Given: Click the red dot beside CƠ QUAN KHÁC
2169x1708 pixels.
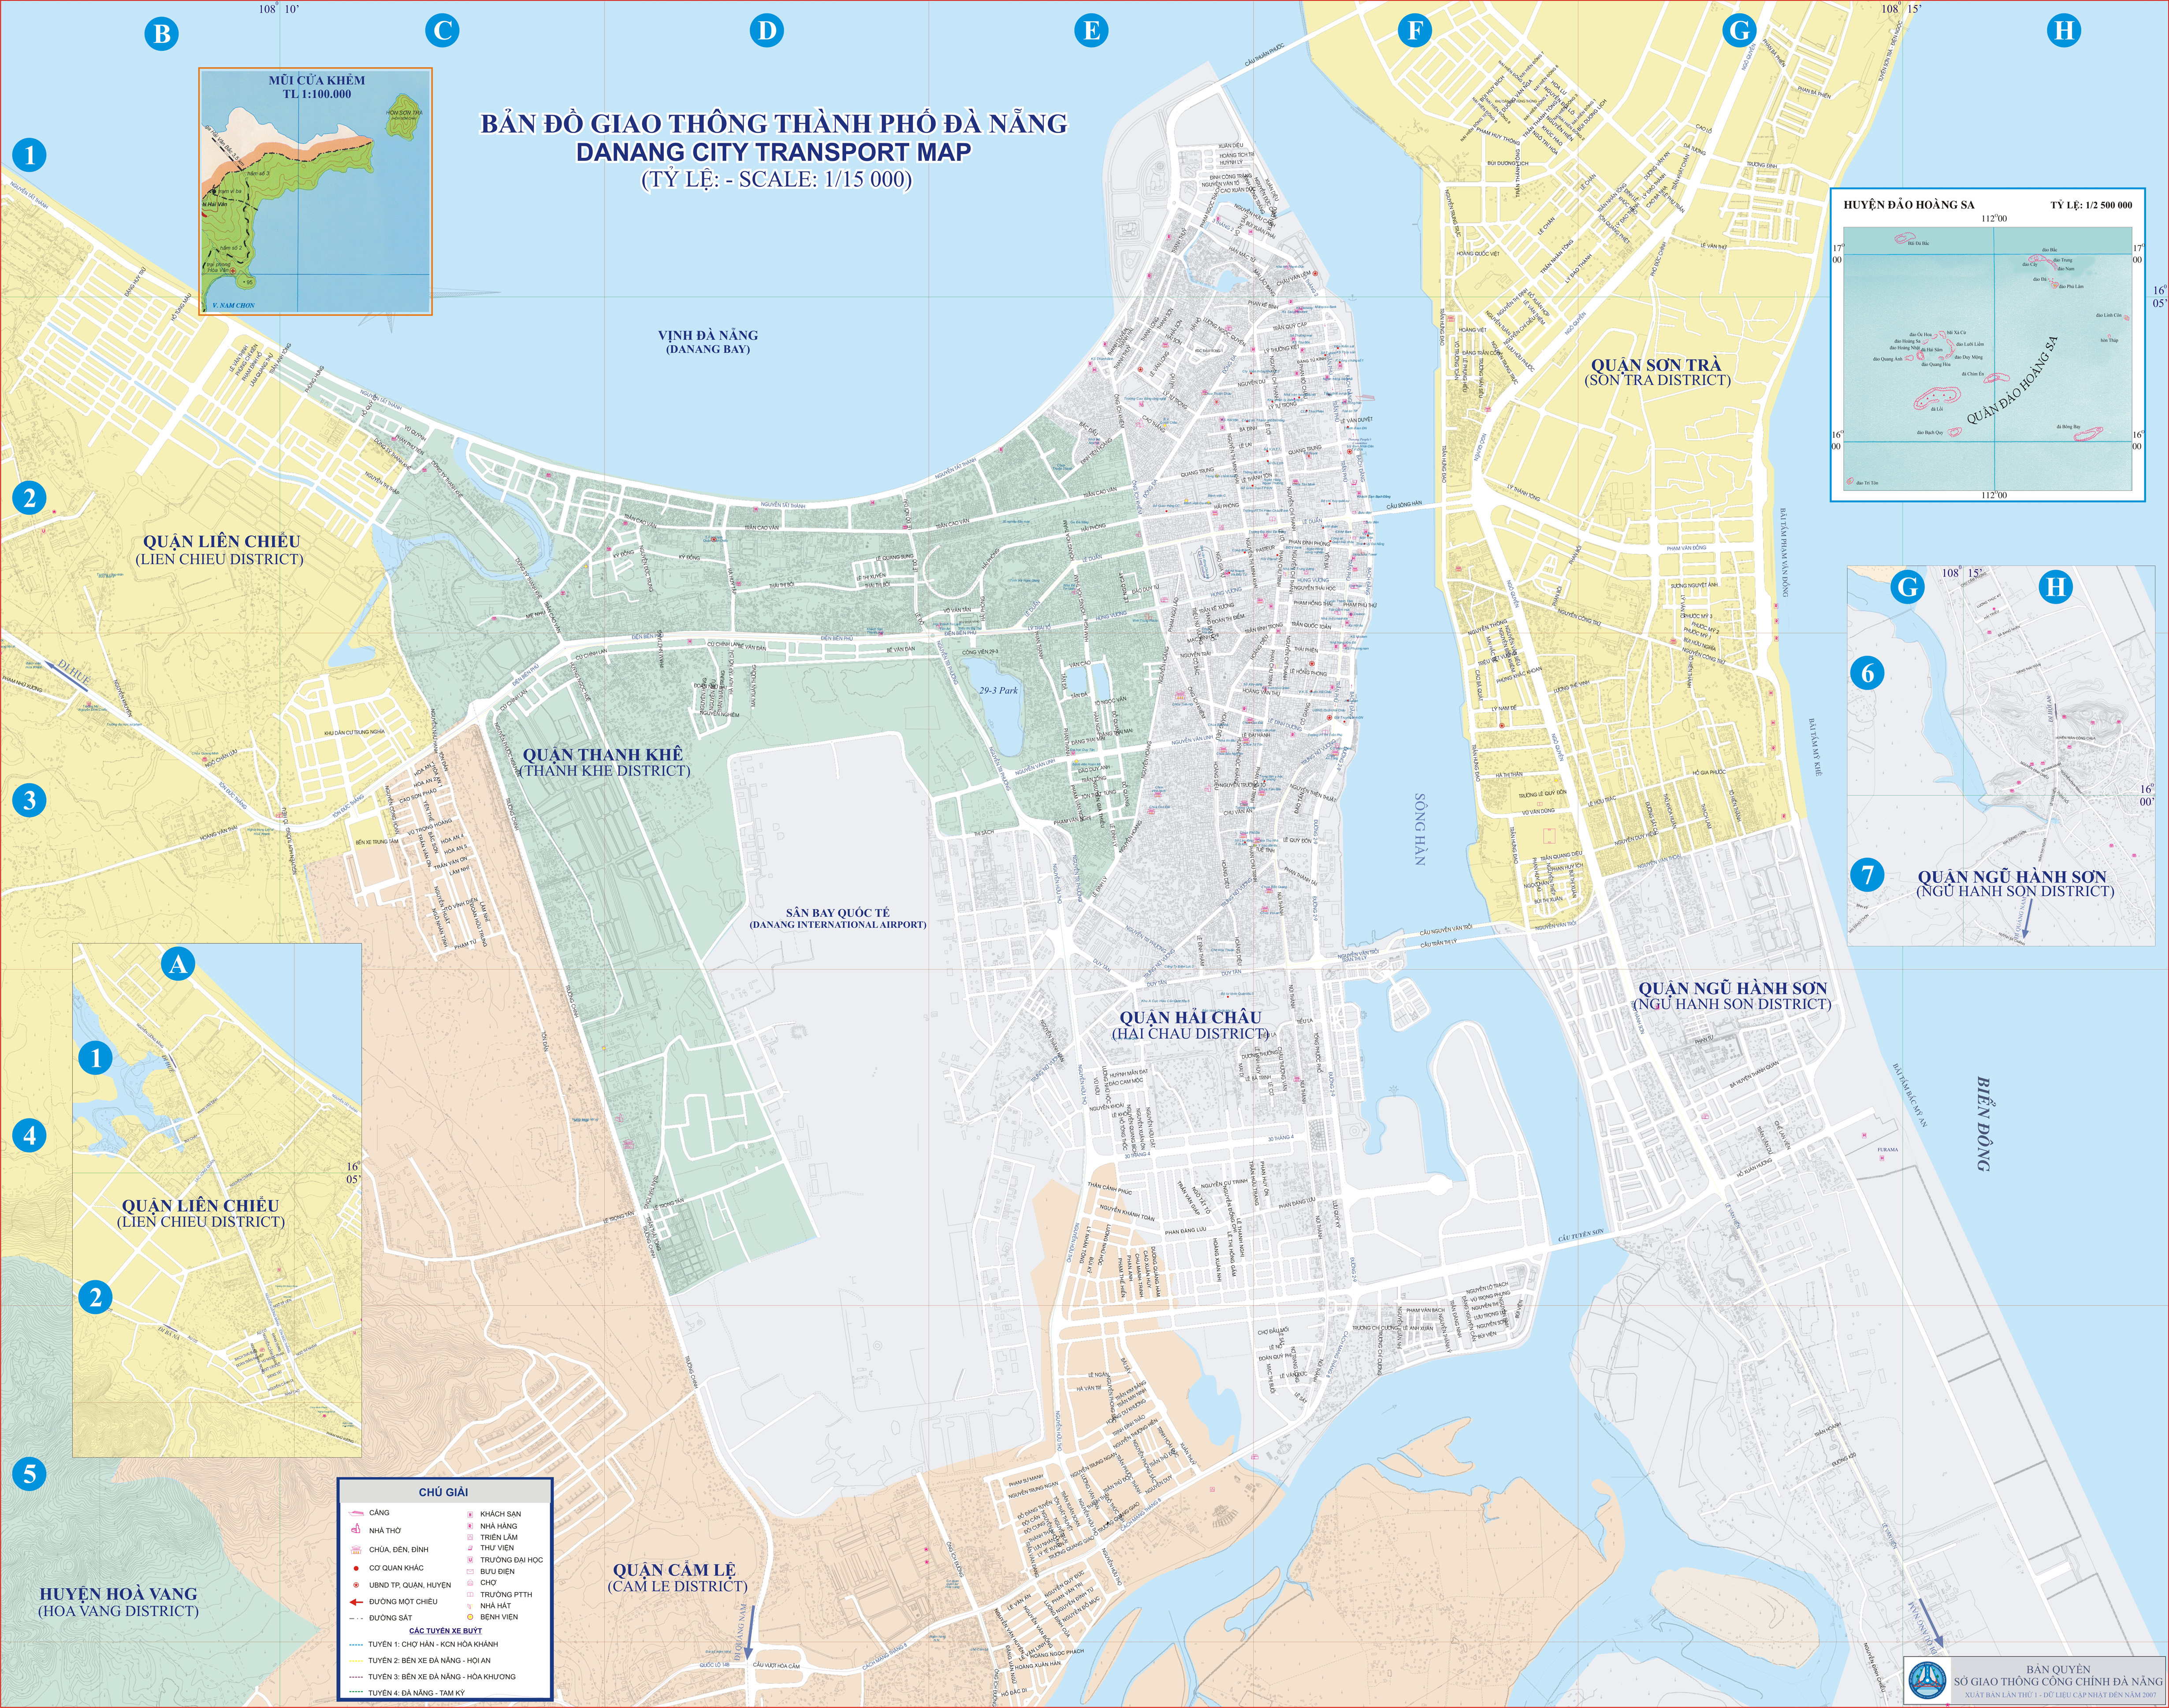Looking at the screenshot, I should [x=356, y=1568].
